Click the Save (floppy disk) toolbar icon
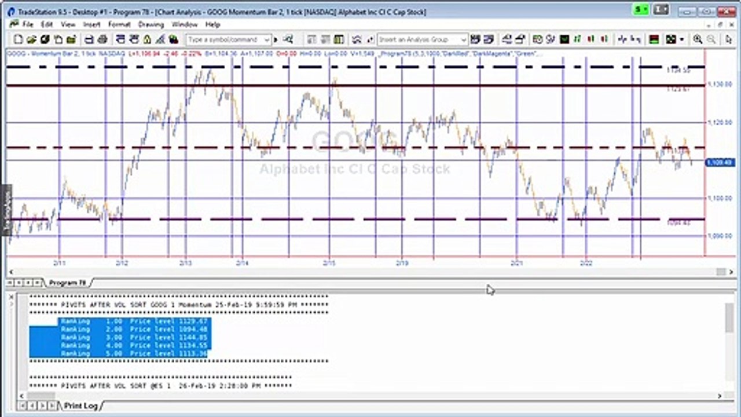This screenshot has width=741, height=417. 89,39
